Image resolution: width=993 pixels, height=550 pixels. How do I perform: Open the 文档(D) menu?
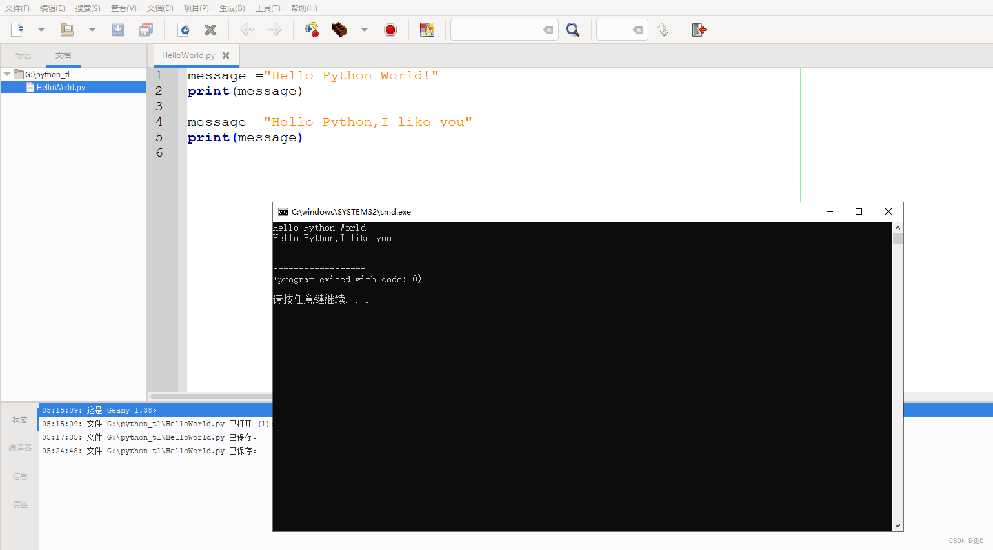[160, 8]
